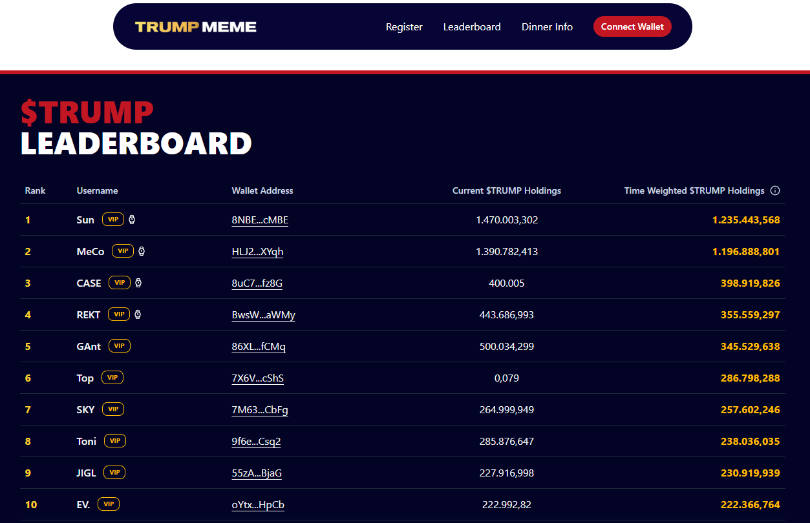Click time weighted value 1.235.443,568
Screen dimensions: 810x523
point(746,220)
